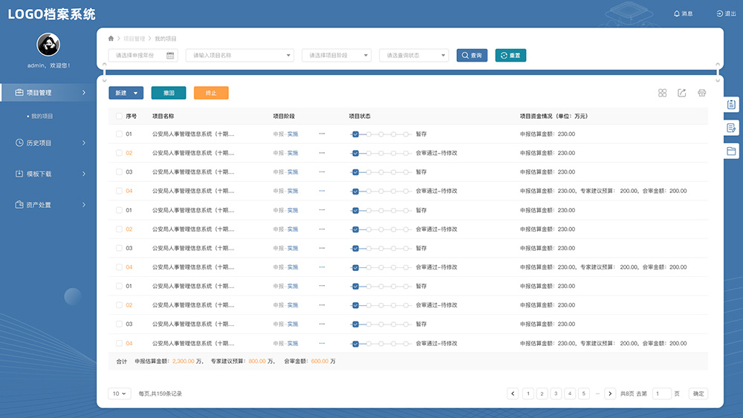743x418 pixels.
Task: Switch to the grid view icon
Action: tap(663, 93)
